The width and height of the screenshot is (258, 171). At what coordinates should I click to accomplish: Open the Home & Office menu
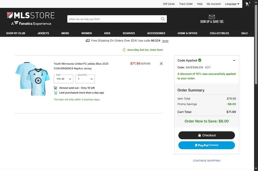click(x=188, y=33)
